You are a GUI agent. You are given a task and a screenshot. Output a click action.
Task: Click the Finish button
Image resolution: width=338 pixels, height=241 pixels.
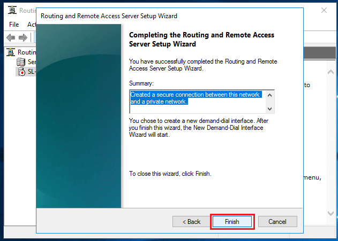click(232, 221)
